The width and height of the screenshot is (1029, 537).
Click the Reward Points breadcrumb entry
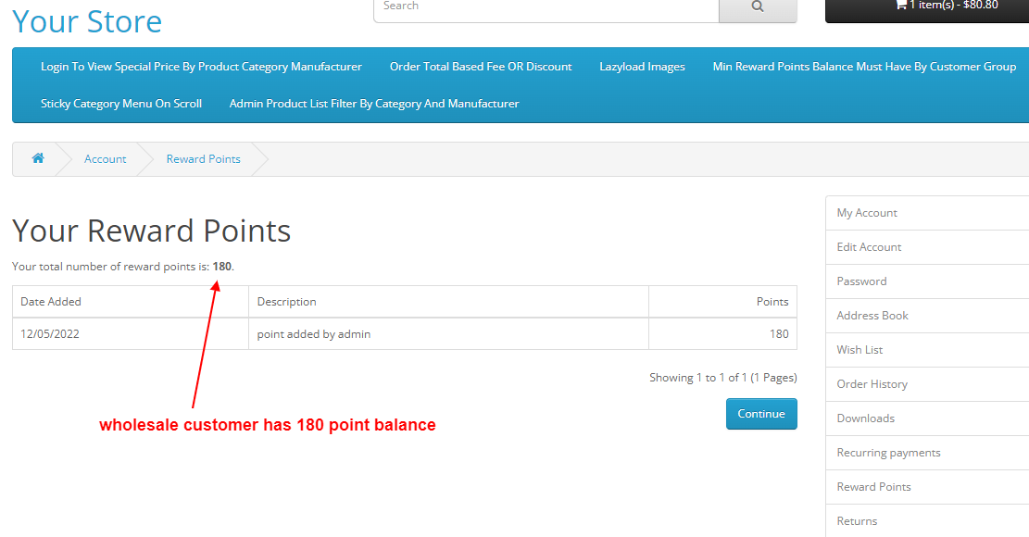(x=203, y=158)
